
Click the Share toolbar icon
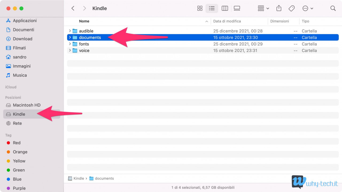click(279, 8)
